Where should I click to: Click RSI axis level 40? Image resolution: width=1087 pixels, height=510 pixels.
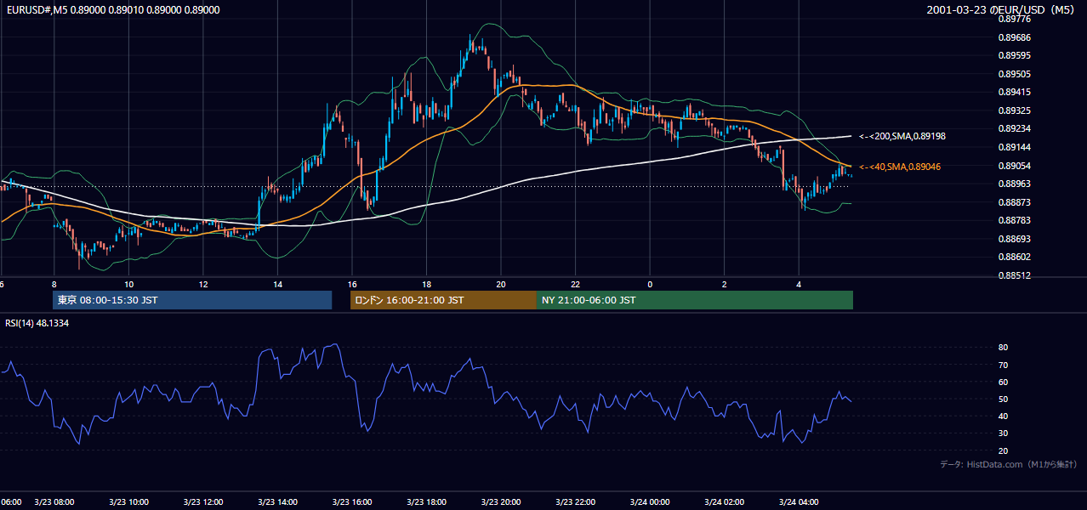[x=1003, y=416]
